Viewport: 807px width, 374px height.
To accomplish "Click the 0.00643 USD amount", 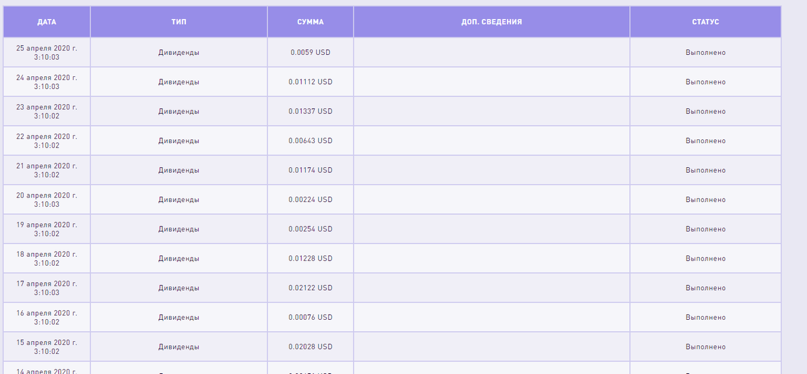I will (311, 141).
